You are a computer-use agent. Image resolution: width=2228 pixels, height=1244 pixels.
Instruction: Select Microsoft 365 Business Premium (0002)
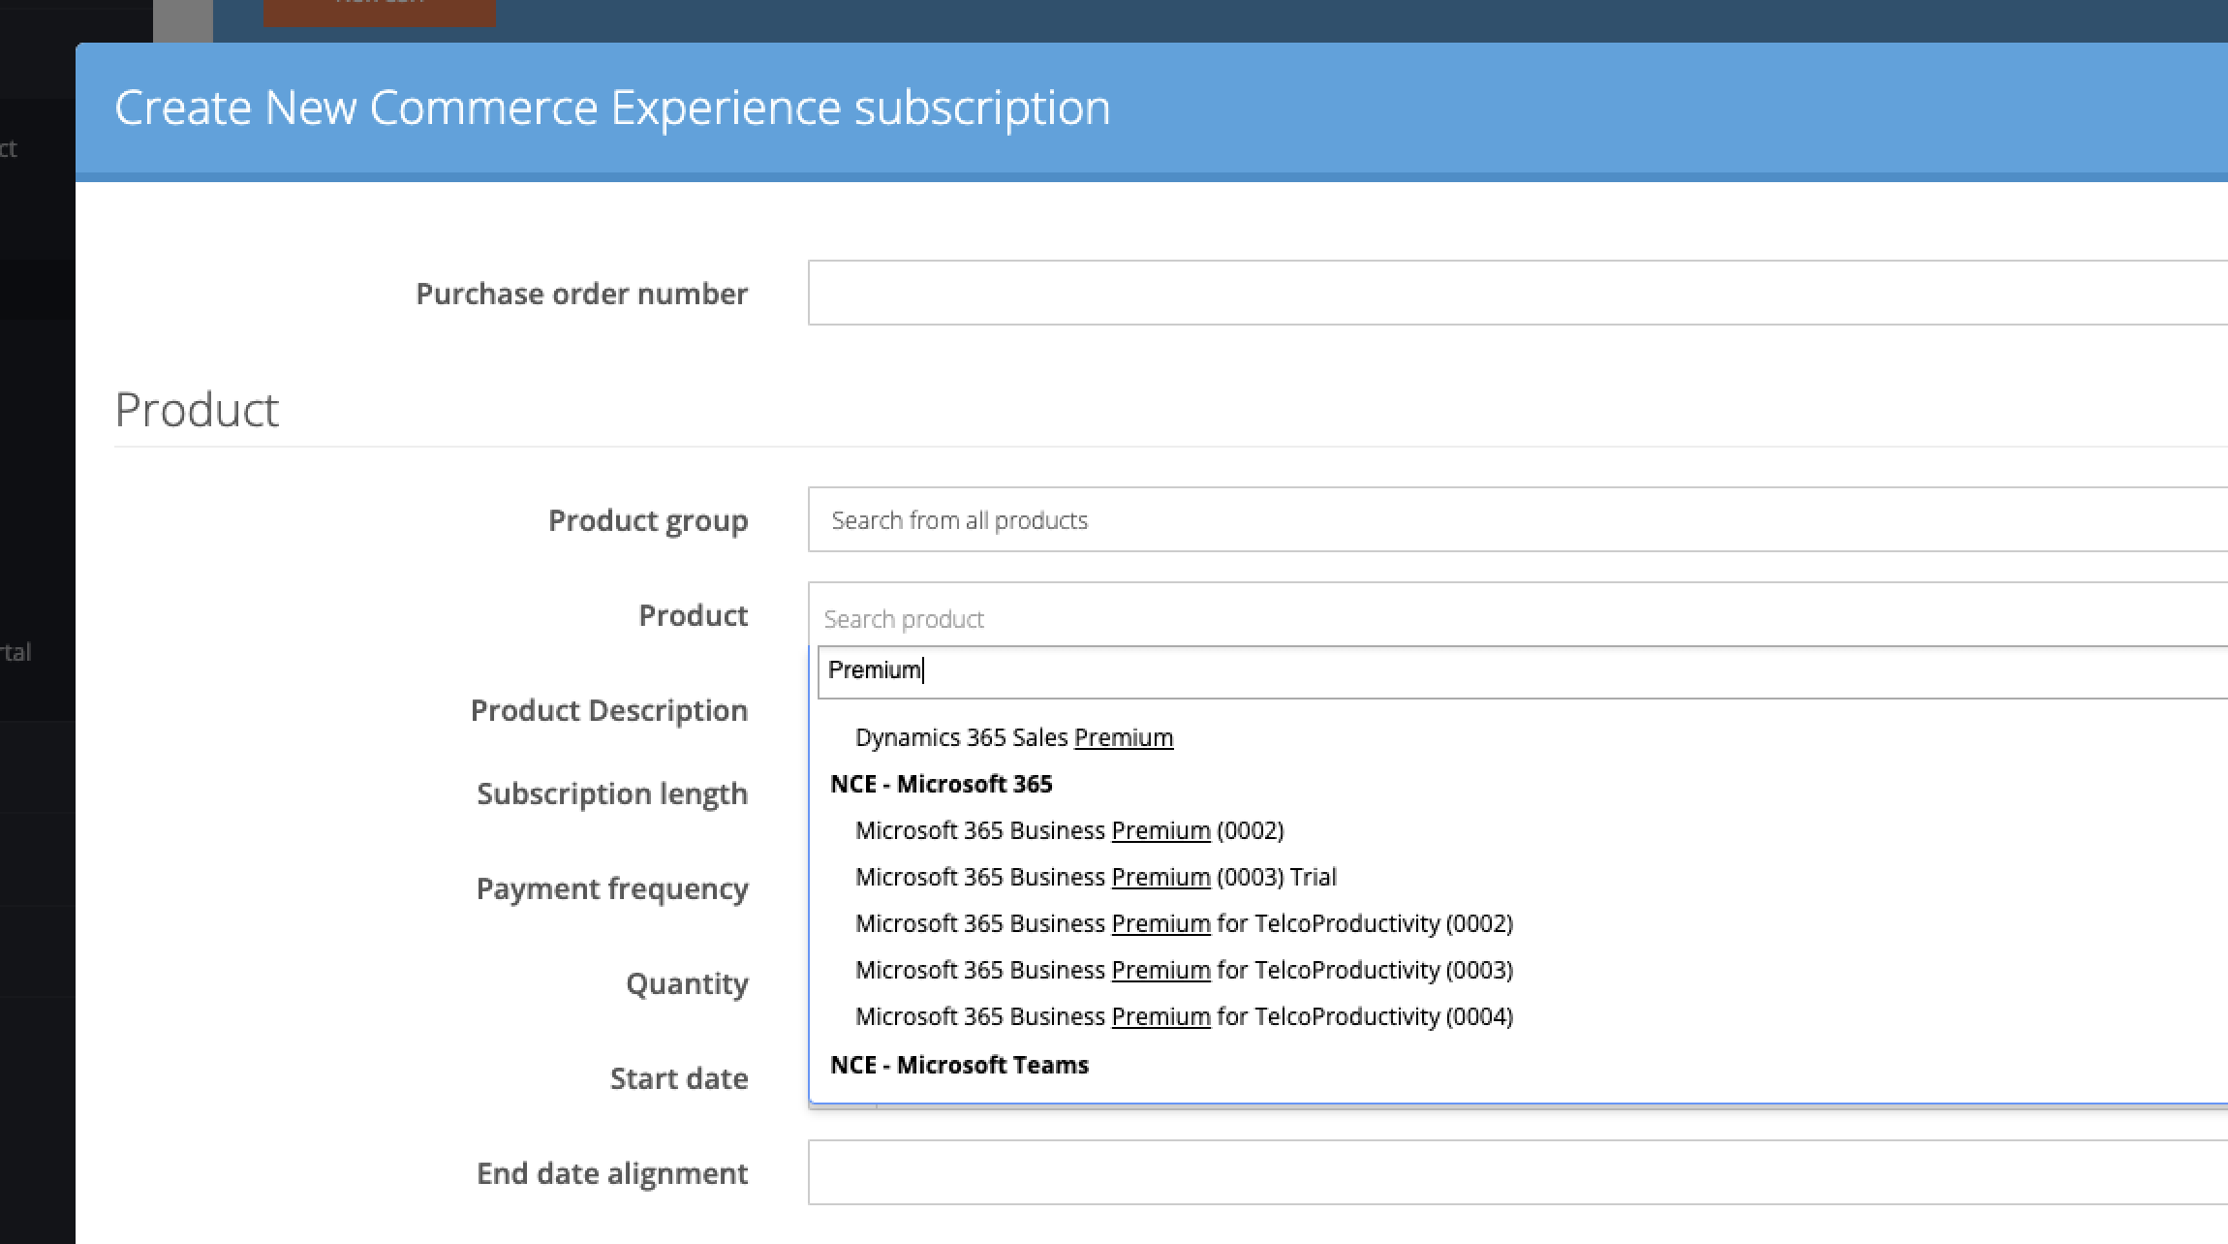click(x=1069, y=830)
